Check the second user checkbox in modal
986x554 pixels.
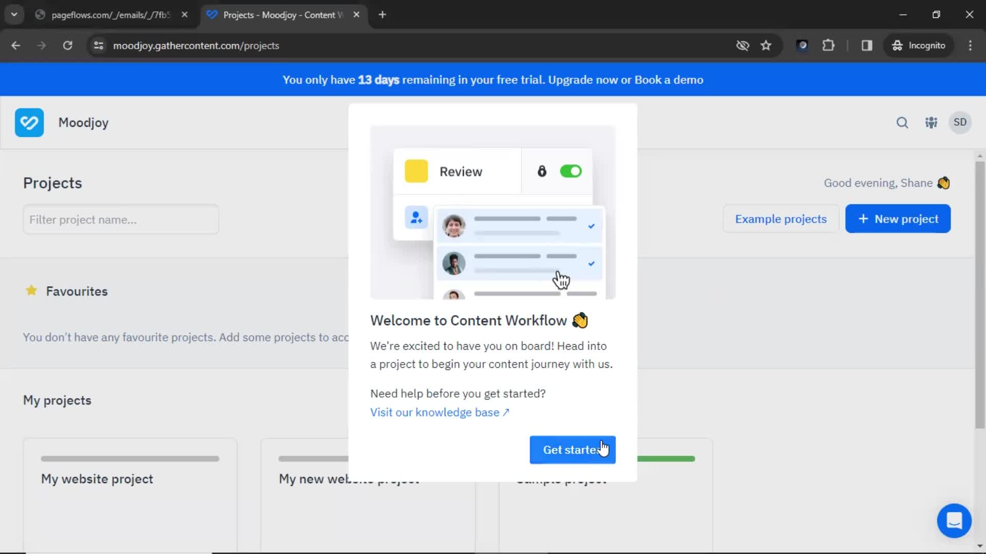591,264
